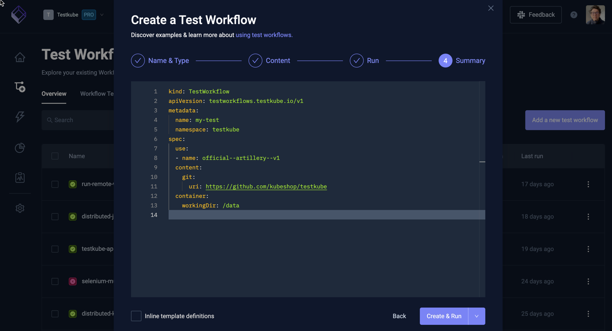Viewport: 612px width, 331px height.
Task: Open the Insights pie chart icon
Action: point(20,148)
